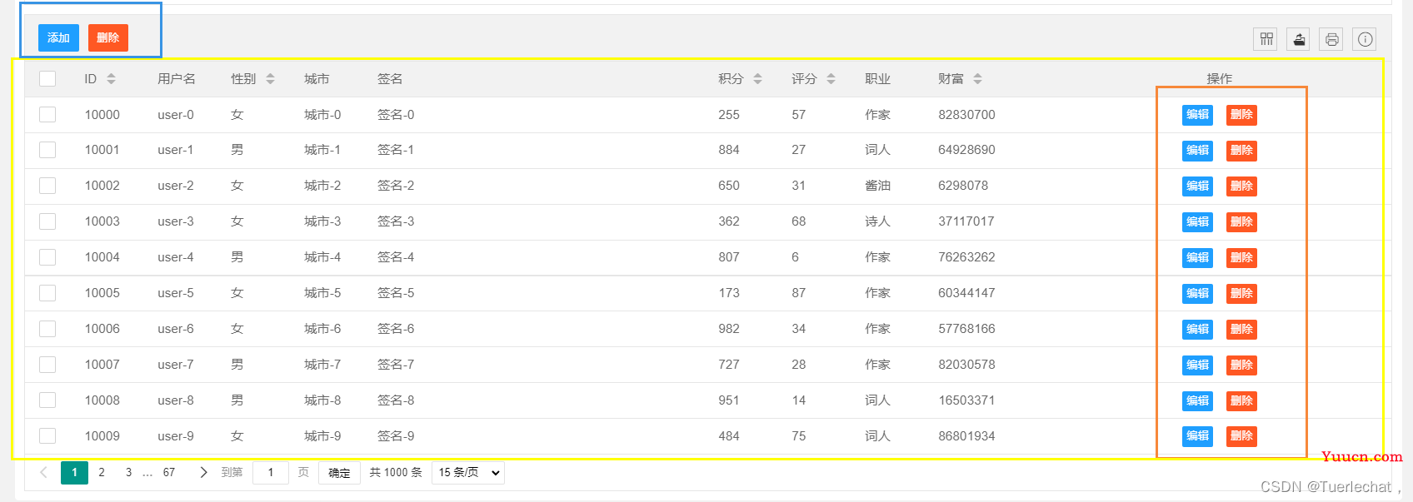Image resolution: width=1413 pixels, height=502 pixels.
Task: Go to page 3
Action: tap(128, 473)
